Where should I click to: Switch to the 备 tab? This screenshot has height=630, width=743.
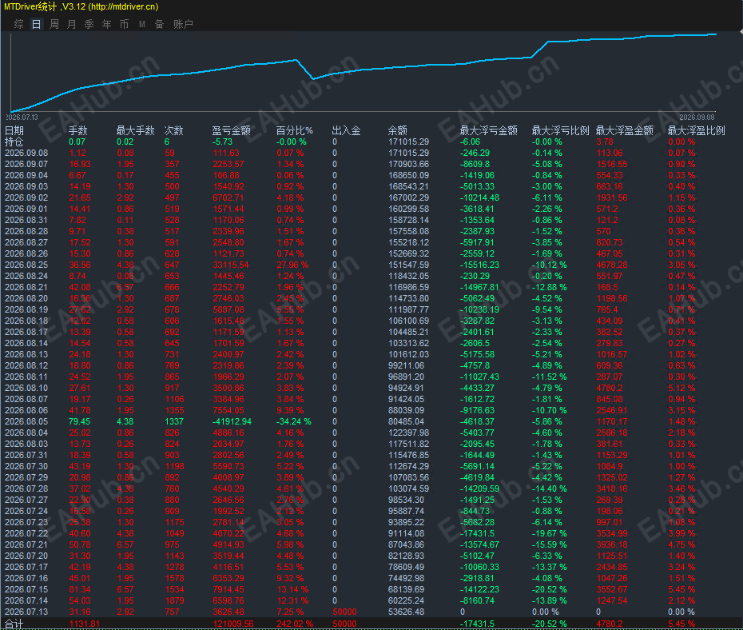(x=159, y=24)
